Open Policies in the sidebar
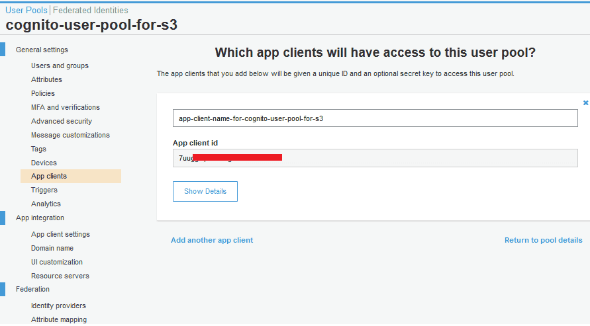The height and width of the screenshot is (326, 590). (x=43, y=93)
